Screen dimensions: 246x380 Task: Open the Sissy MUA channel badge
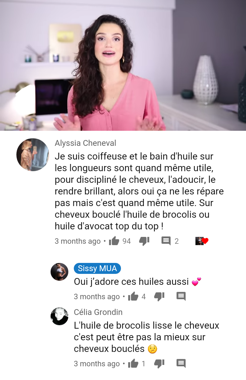pyautogui.click(x=97, y=268)
